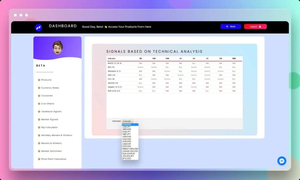Open the Instrument dropdown

point(128,121)
